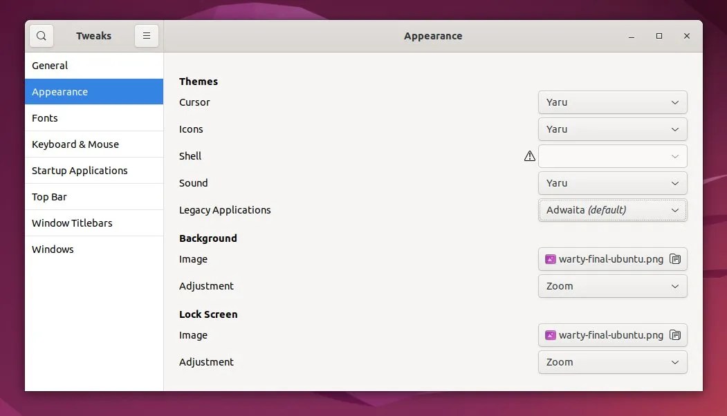Open the empty Shell theme dropdown

612,156
